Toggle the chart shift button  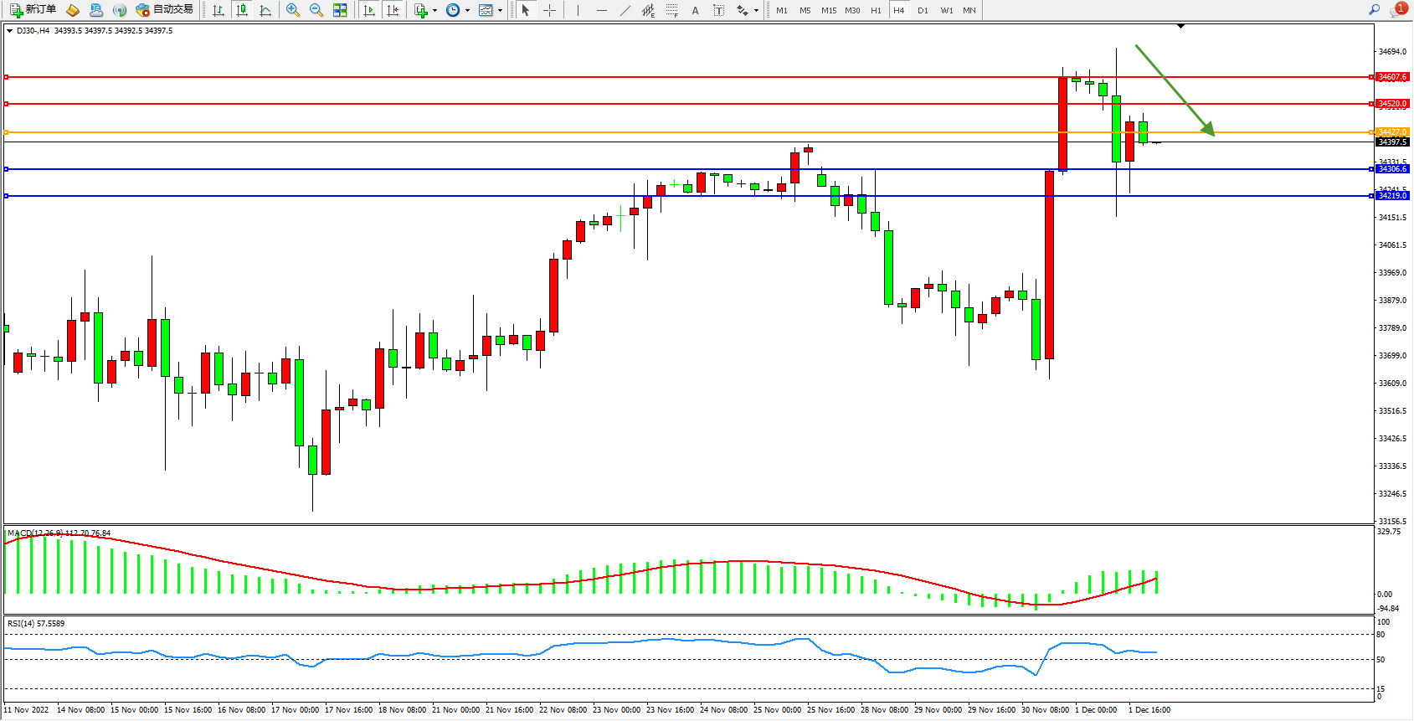click(x=392, y=10)
